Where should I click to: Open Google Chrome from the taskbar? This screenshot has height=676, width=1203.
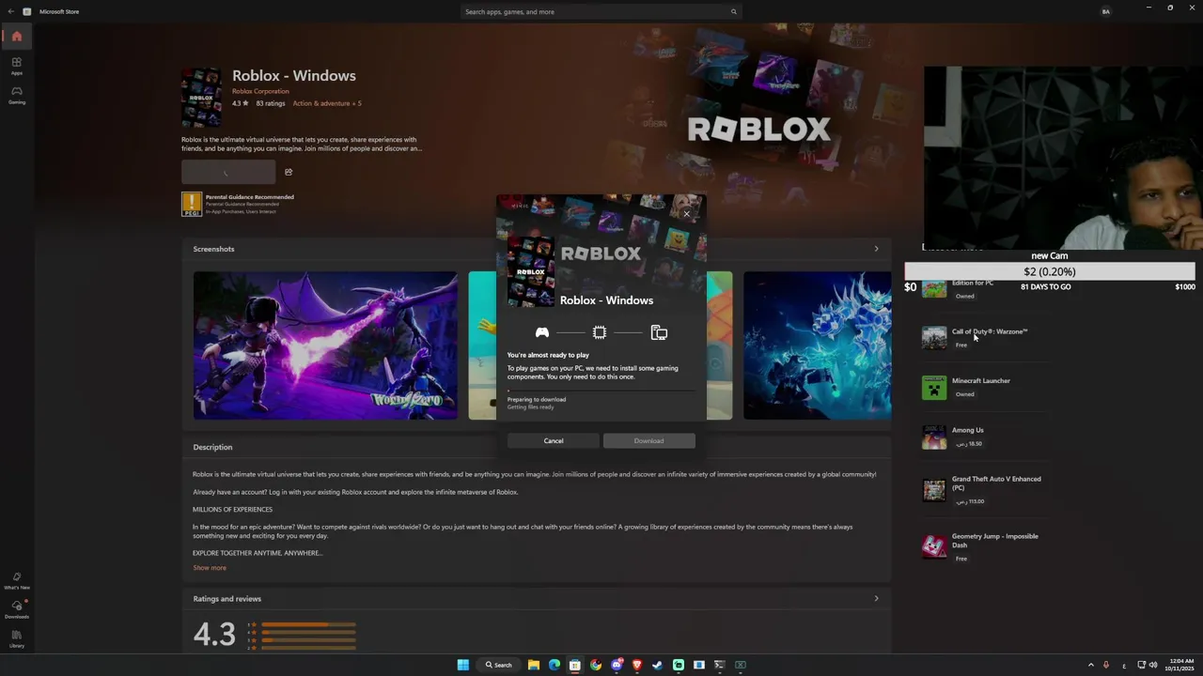point(595,665)
